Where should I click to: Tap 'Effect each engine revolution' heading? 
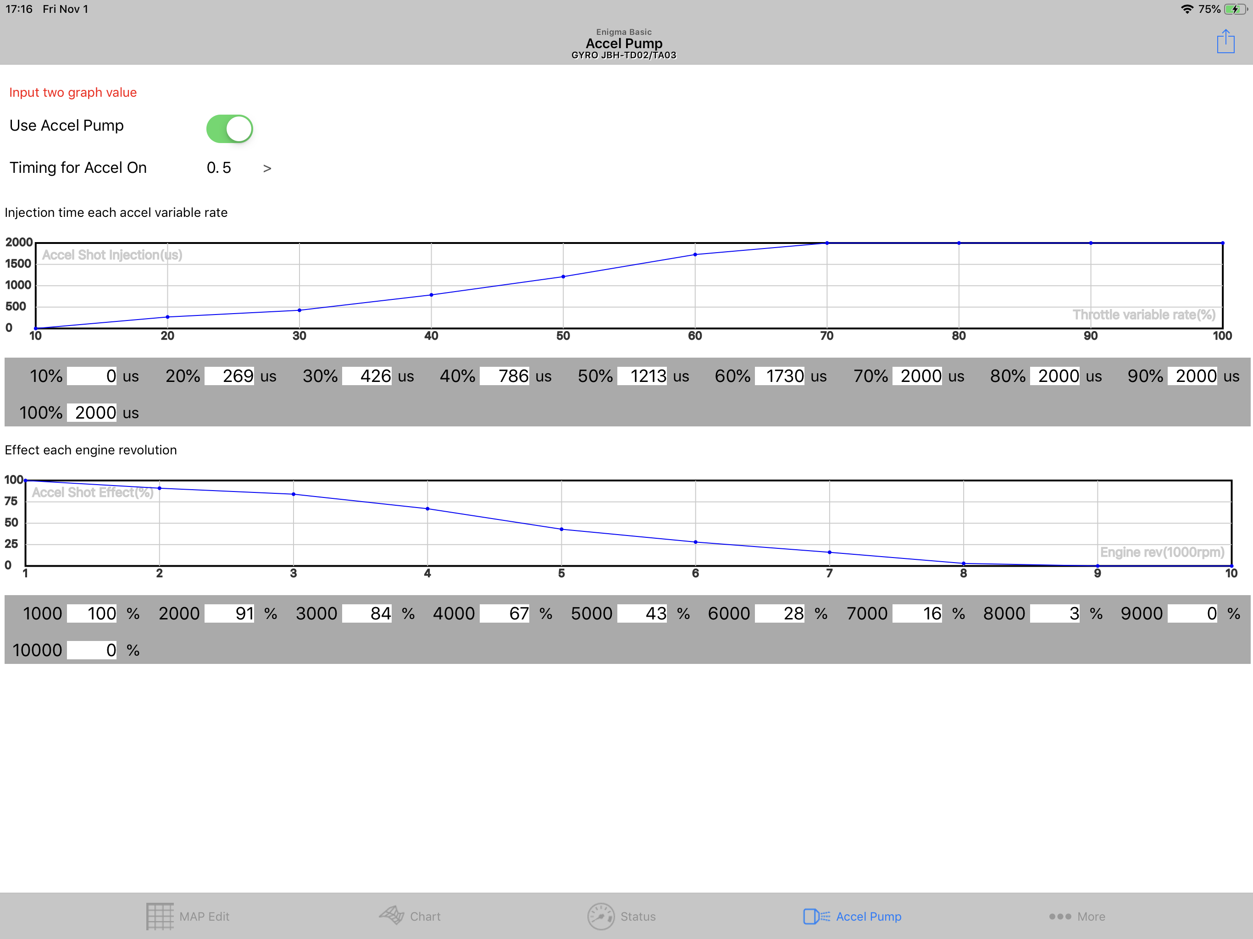(91, 450)
